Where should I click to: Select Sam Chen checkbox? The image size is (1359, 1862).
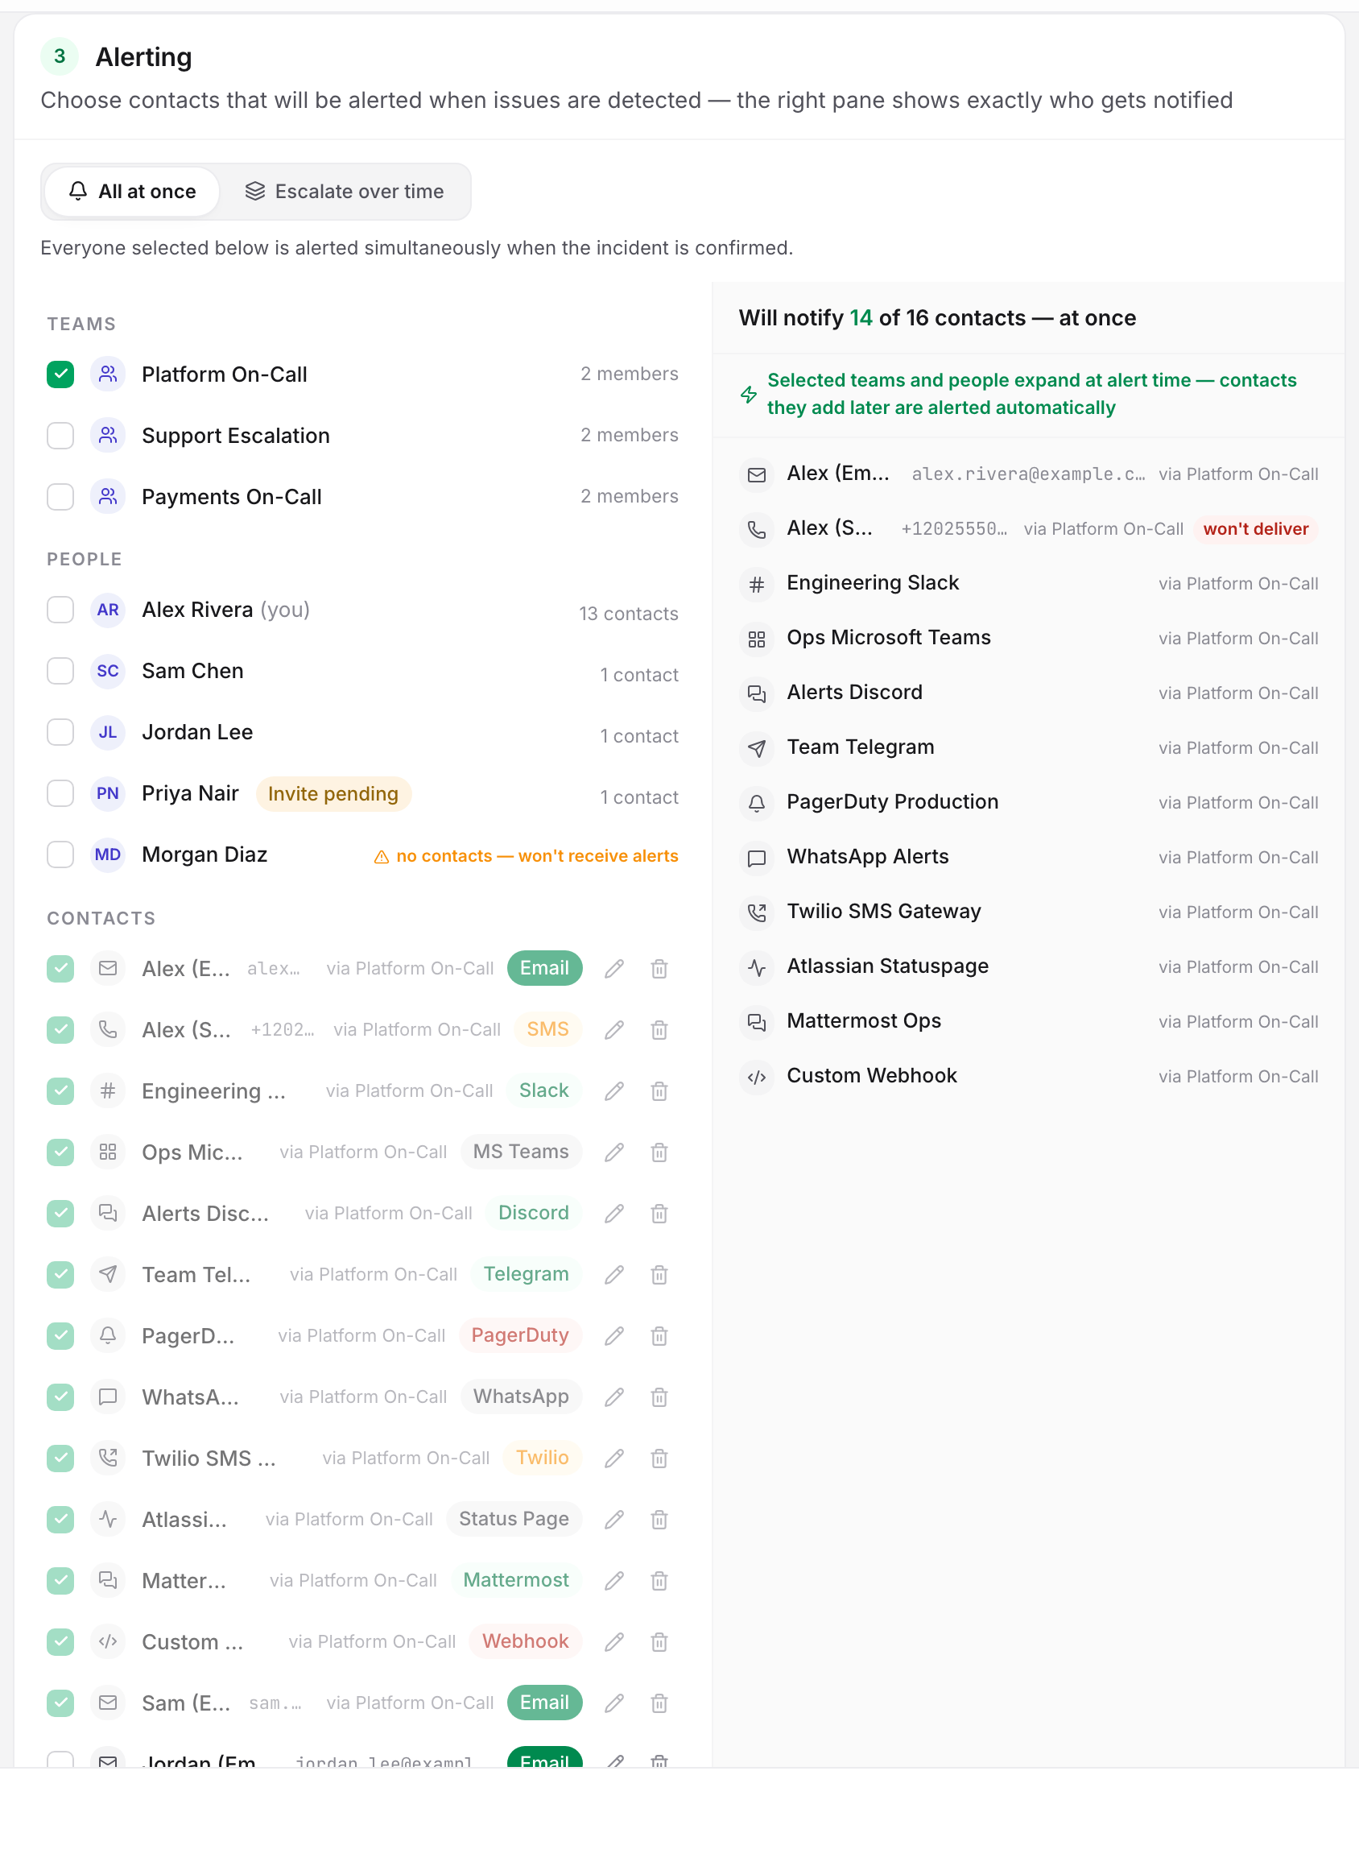click(x=60, y=672)
